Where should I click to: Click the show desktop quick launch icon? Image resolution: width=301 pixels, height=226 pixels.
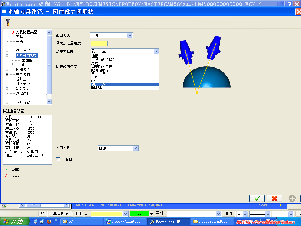[36, 221]
